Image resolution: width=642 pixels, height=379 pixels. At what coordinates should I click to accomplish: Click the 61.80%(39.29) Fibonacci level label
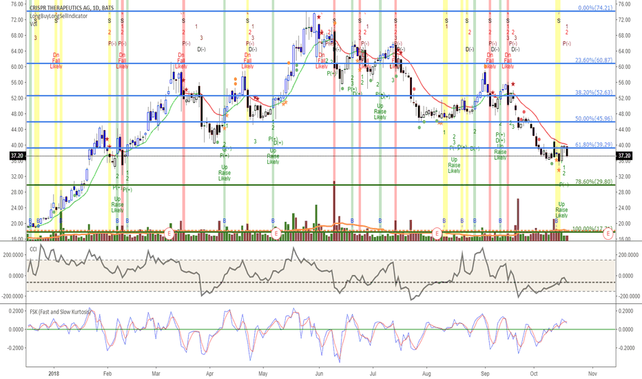point(594,145)
